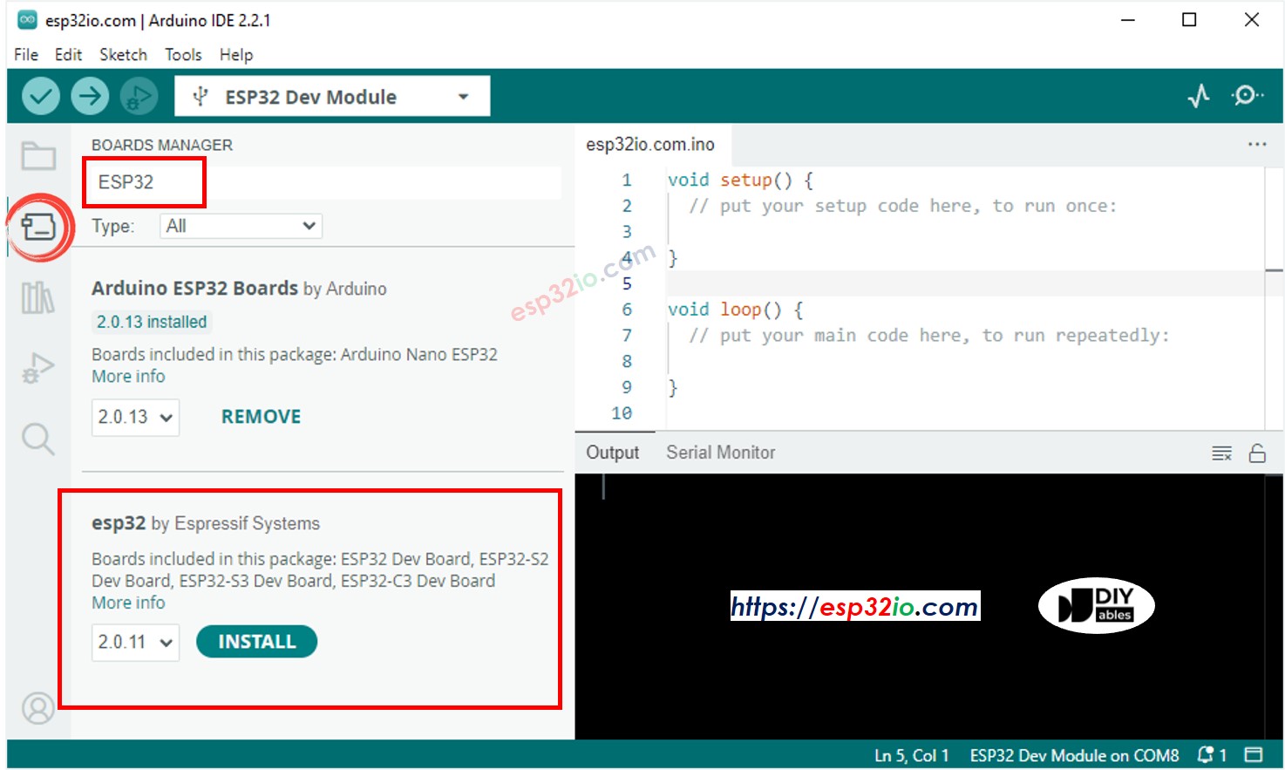Open the ESP32 Dev Module board selector
The image size is (1285, 770).
point(332,96)
